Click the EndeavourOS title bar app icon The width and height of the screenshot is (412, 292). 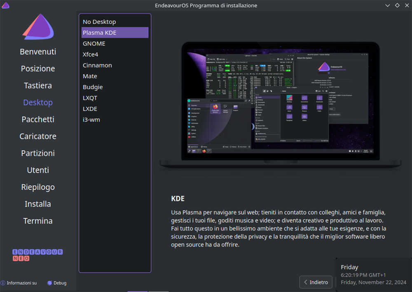pos(5,5)
